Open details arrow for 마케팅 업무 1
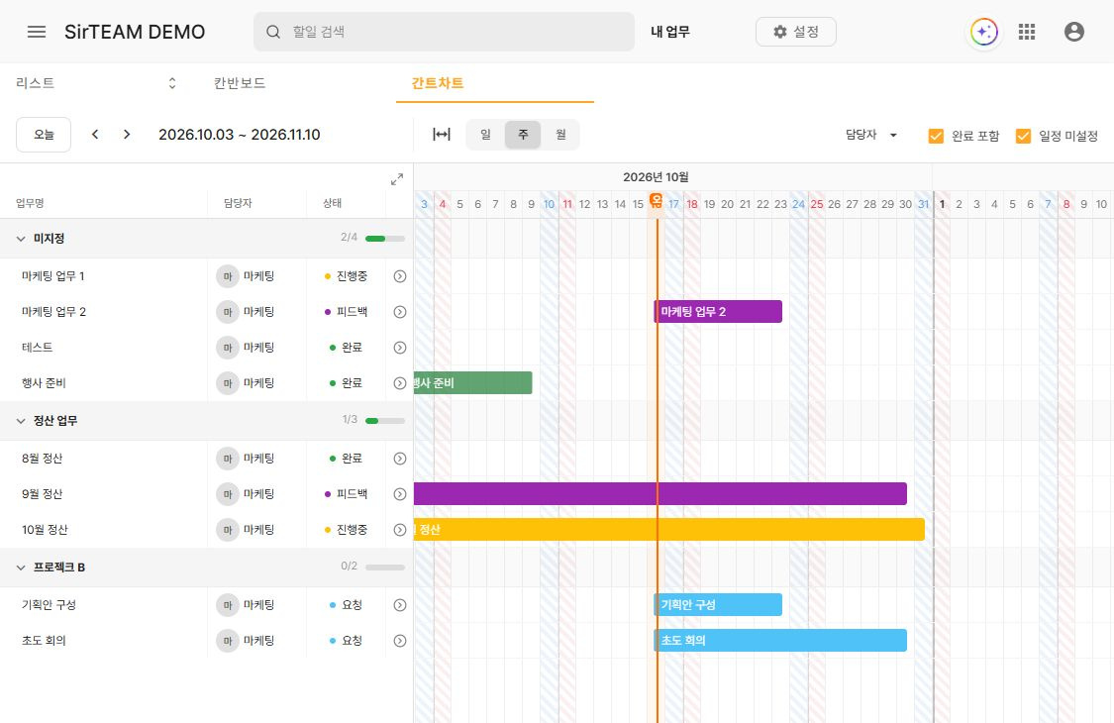Screen dimensions: 1114x723 click(x=400, y=276)
